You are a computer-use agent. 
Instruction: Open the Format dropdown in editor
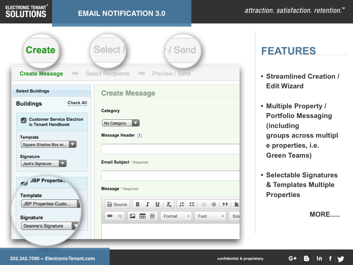177,216
